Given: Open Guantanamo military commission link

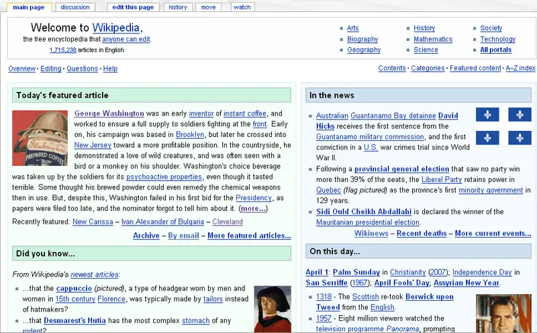Looking at the screenshot, I should tap(370, 137).
